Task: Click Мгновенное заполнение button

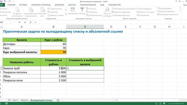Action: coord(124,9)
